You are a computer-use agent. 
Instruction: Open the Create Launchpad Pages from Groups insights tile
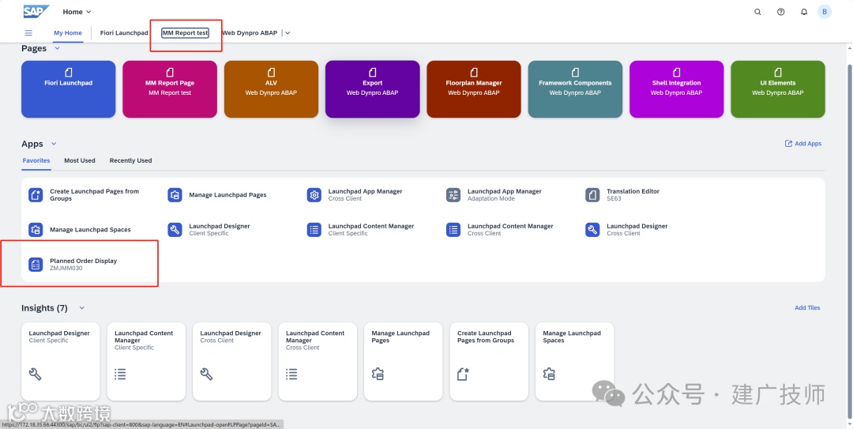[489, 362]
